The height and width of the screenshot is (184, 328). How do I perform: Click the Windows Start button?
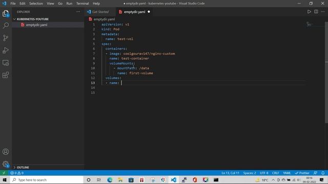tap(5, 180)
